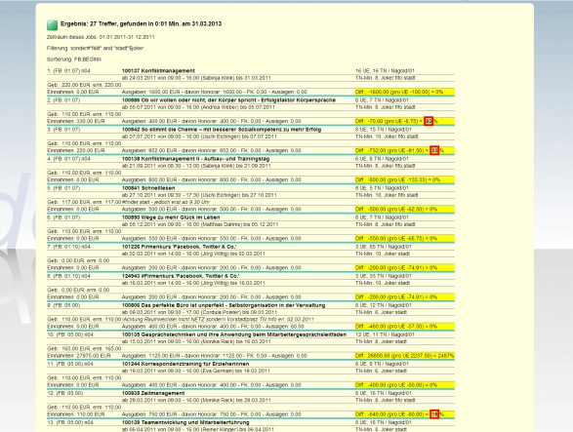Open '124943 #Firmenkurs Facebook, Twitter & Co.'
The width and height of the screenshot is (573, 432).
181,276
